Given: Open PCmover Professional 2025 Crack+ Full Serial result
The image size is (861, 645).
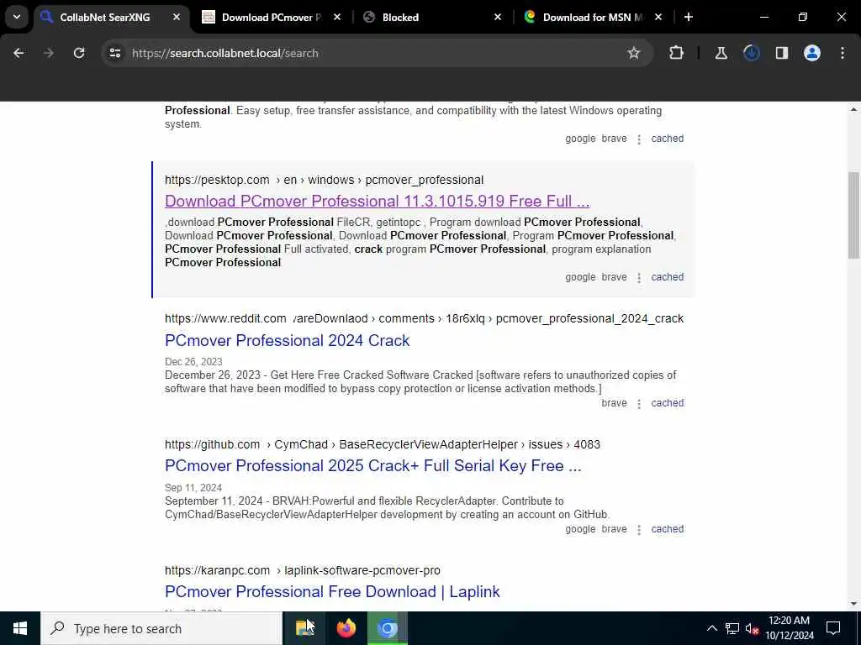Looking at the screenshot, I should [x=372, y=465].
